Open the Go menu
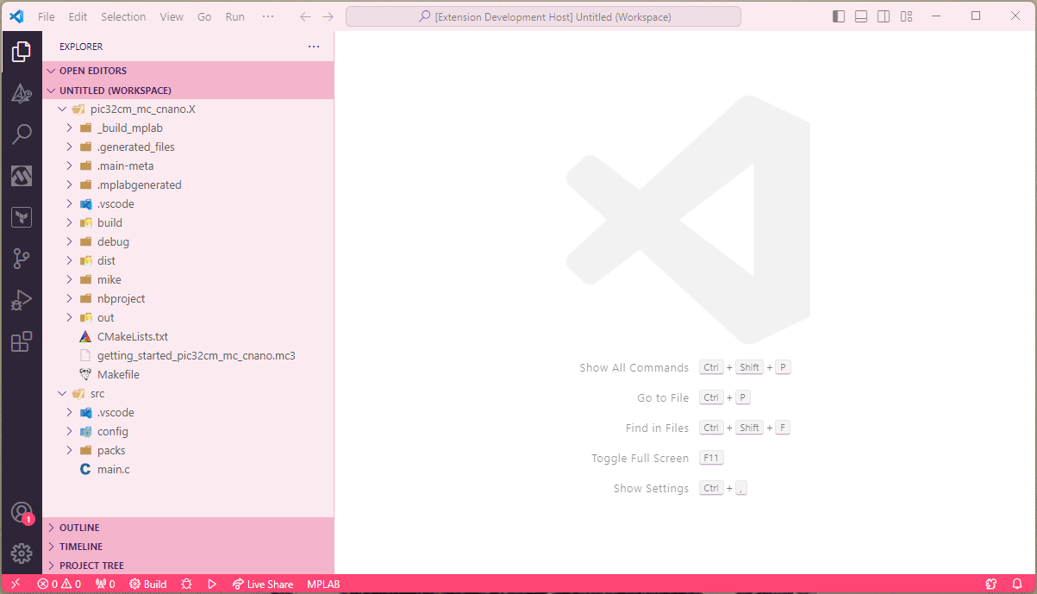 pos(204,16)
